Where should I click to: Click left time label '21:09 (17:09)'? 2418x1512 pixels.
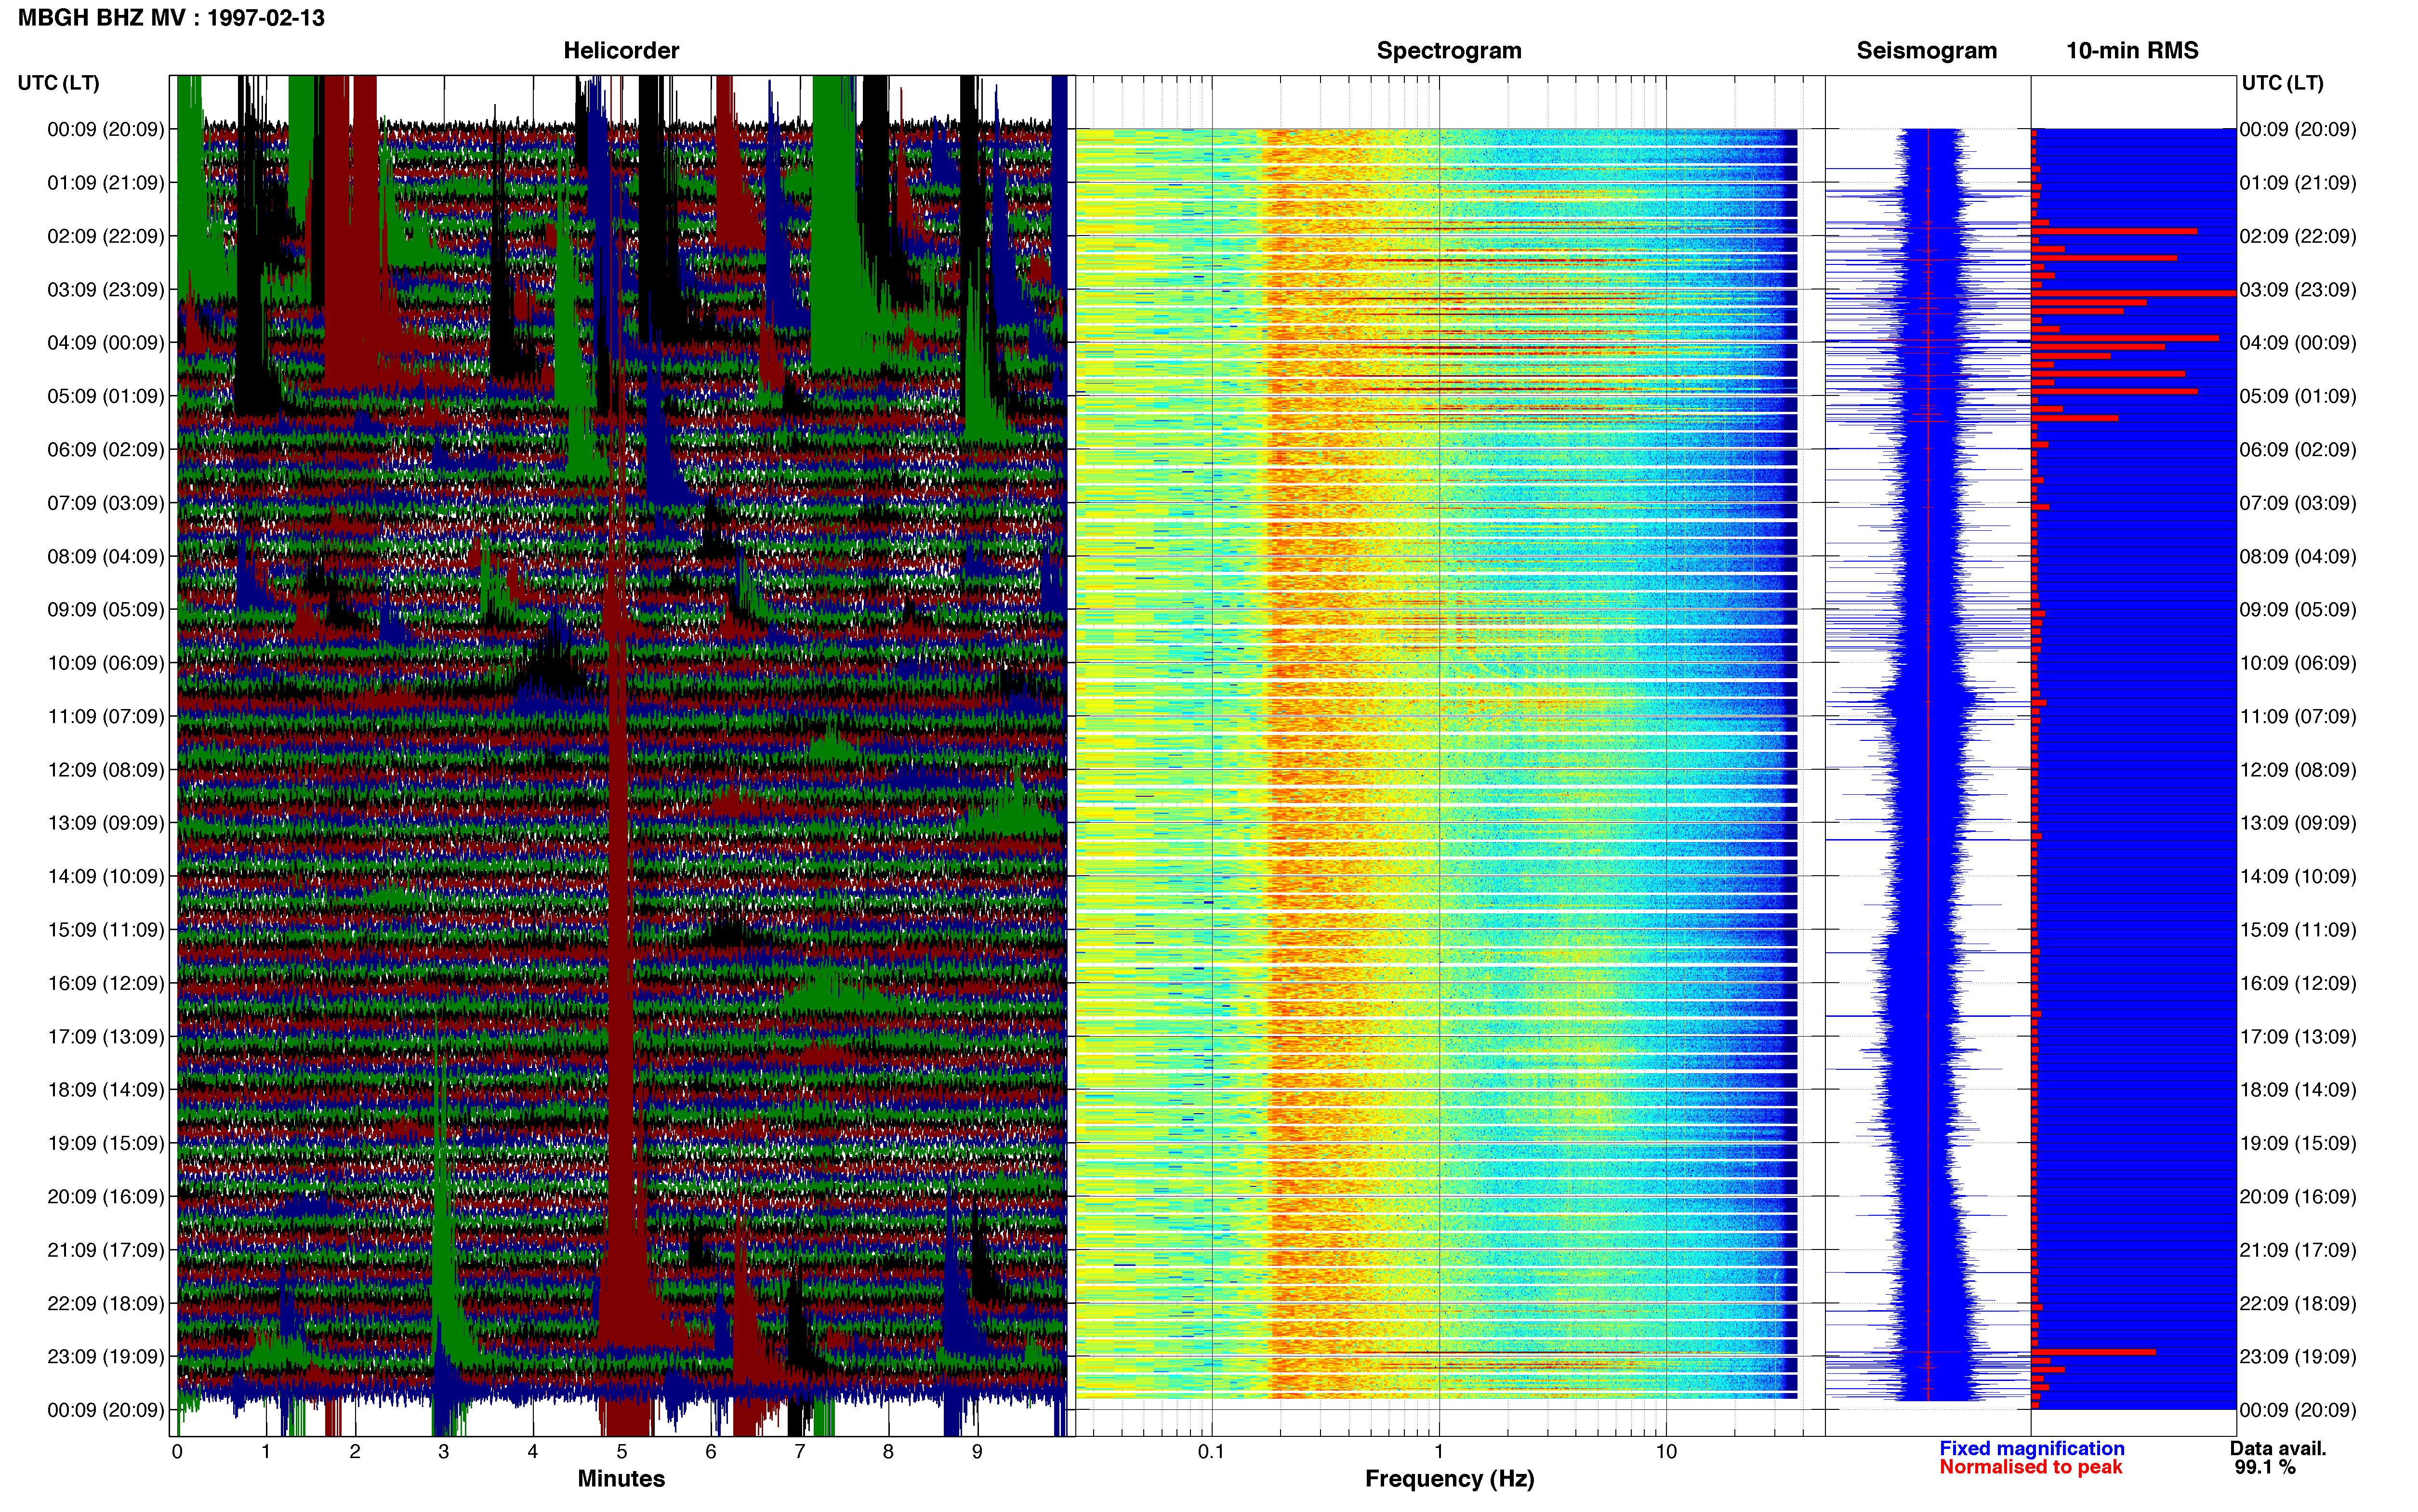(x=106, y=1250)
